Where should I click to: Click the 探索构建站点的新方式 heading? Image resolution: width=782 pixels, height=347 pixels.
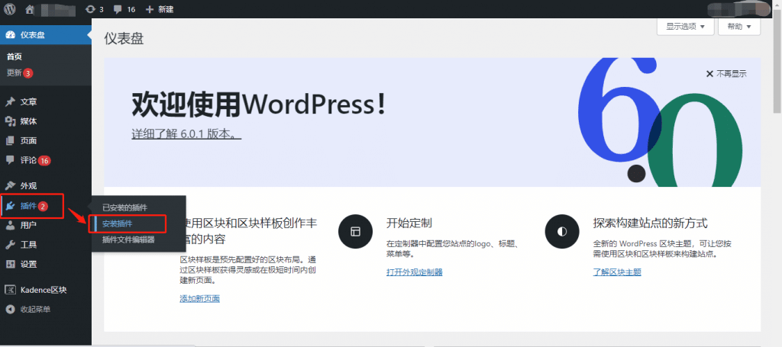(651, 223)
